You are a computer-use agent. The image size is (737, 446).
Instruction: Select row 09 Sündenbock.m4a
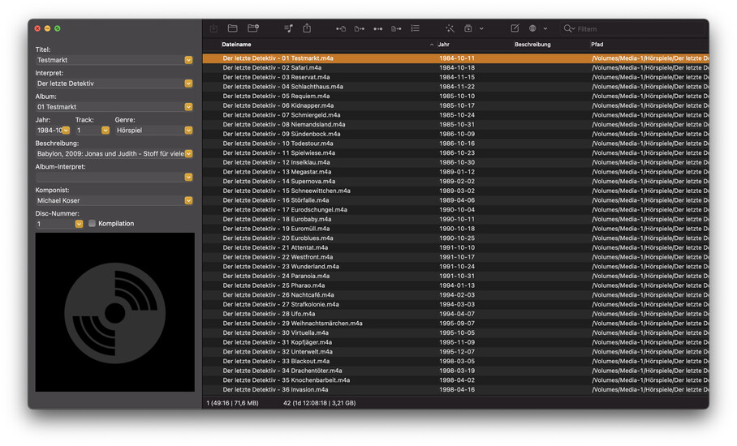coord(455,134)
